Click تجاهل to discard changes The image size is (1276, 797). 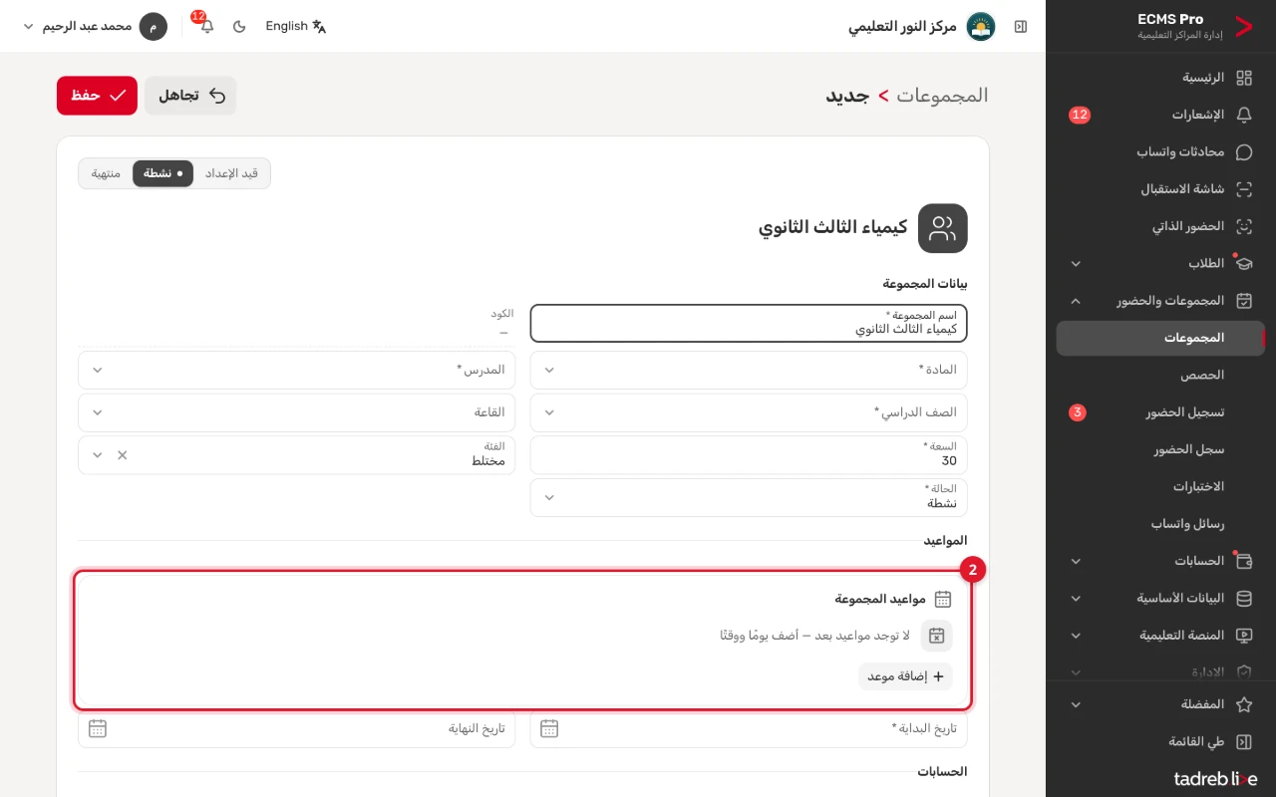[190, 96]
